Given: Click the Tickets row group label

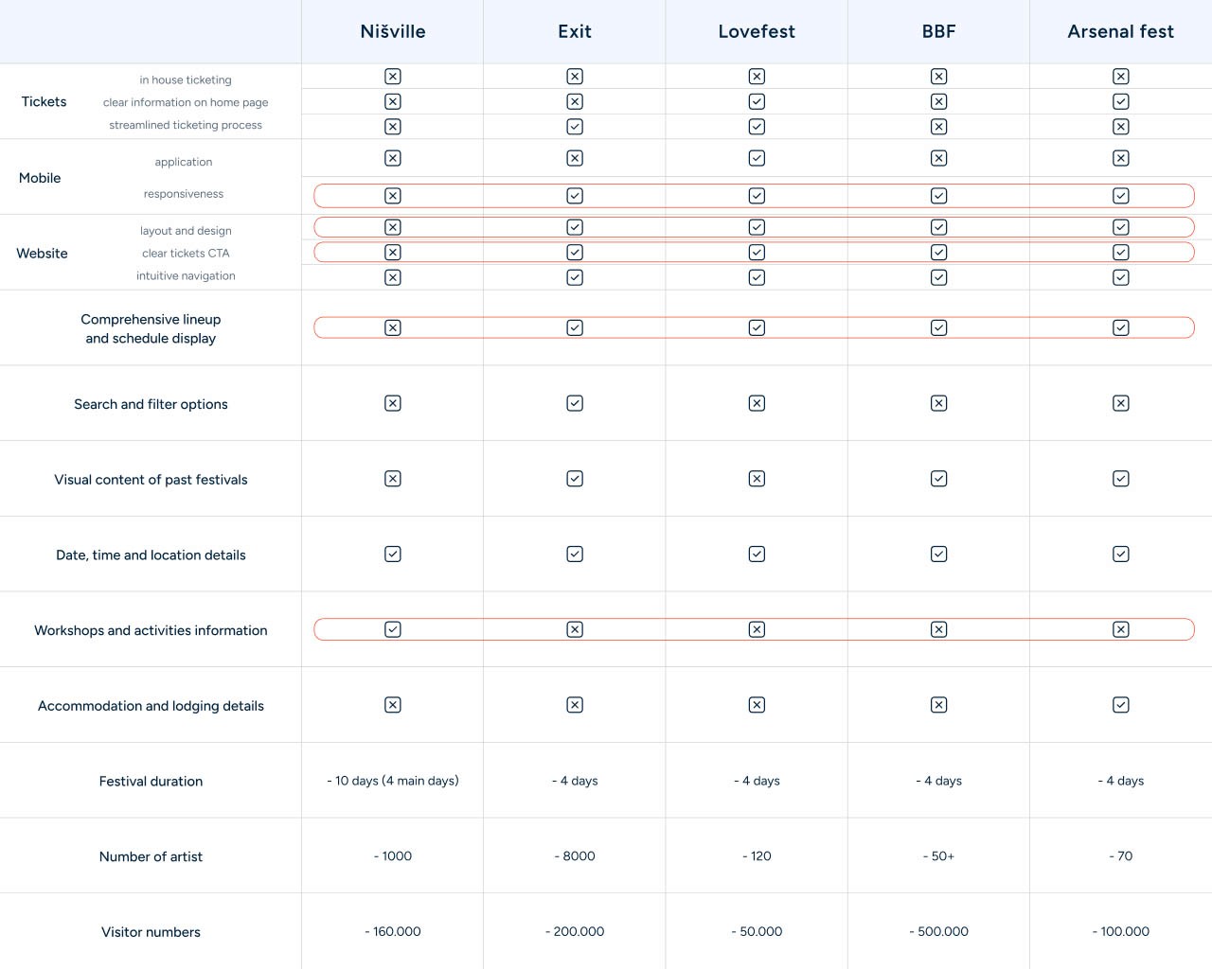Looking at the screenshot, I should click(x=44, y=102).
